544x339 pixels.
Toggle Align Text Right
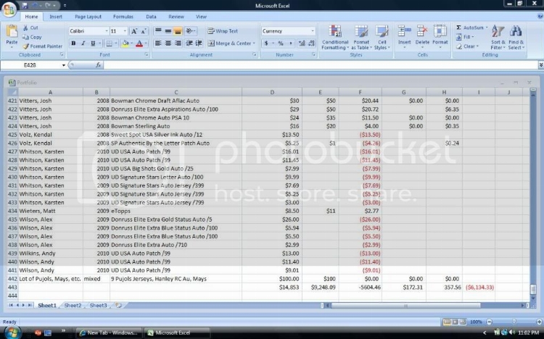[x=178, y=43]
